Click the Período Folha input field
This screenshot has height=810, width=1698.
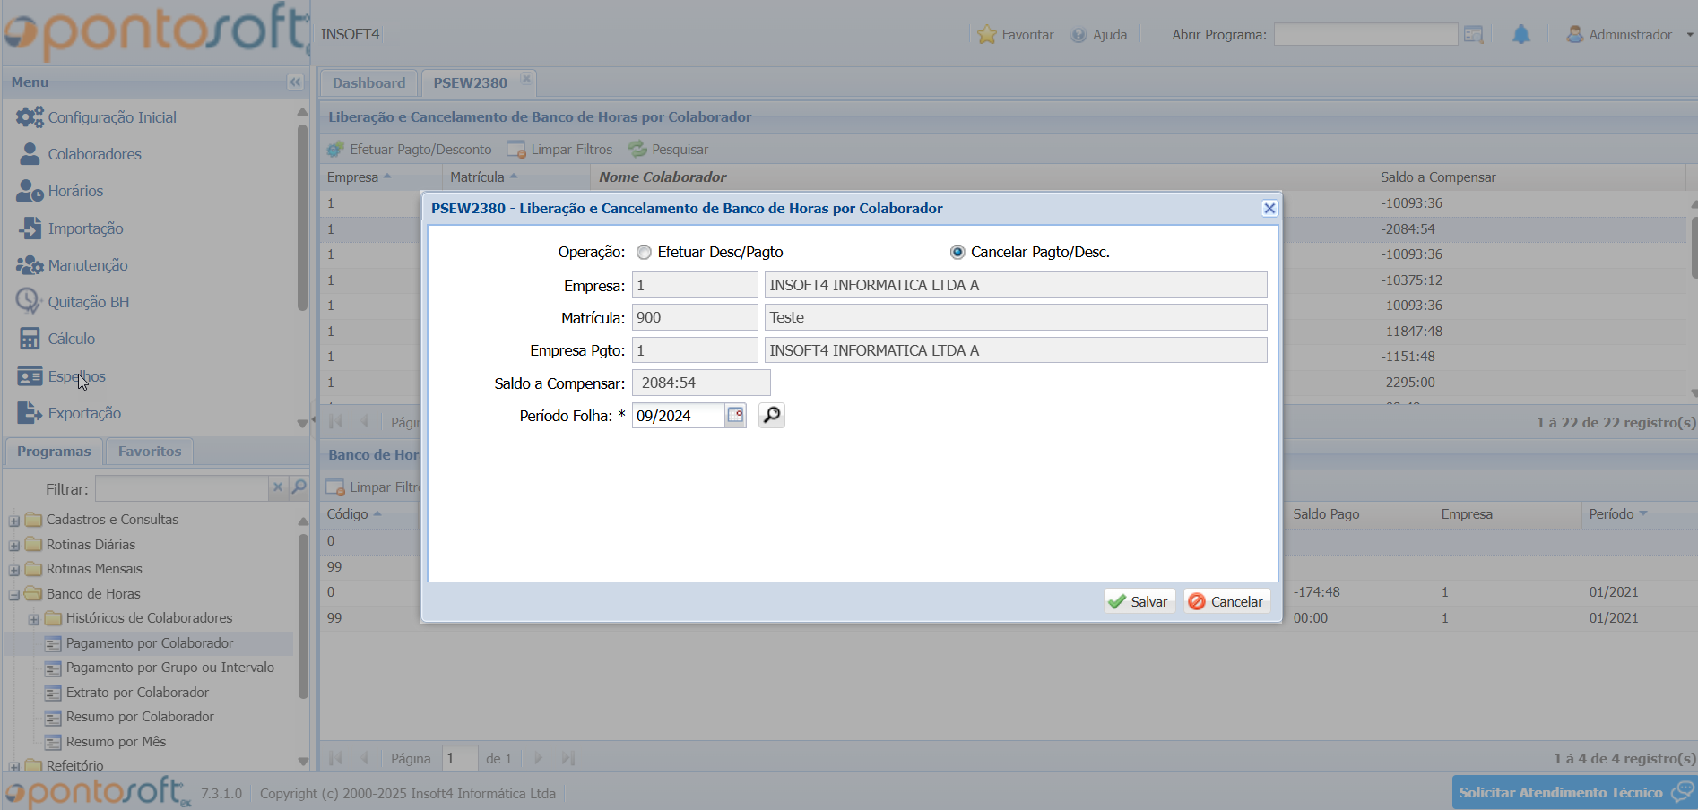pos(677,416)
